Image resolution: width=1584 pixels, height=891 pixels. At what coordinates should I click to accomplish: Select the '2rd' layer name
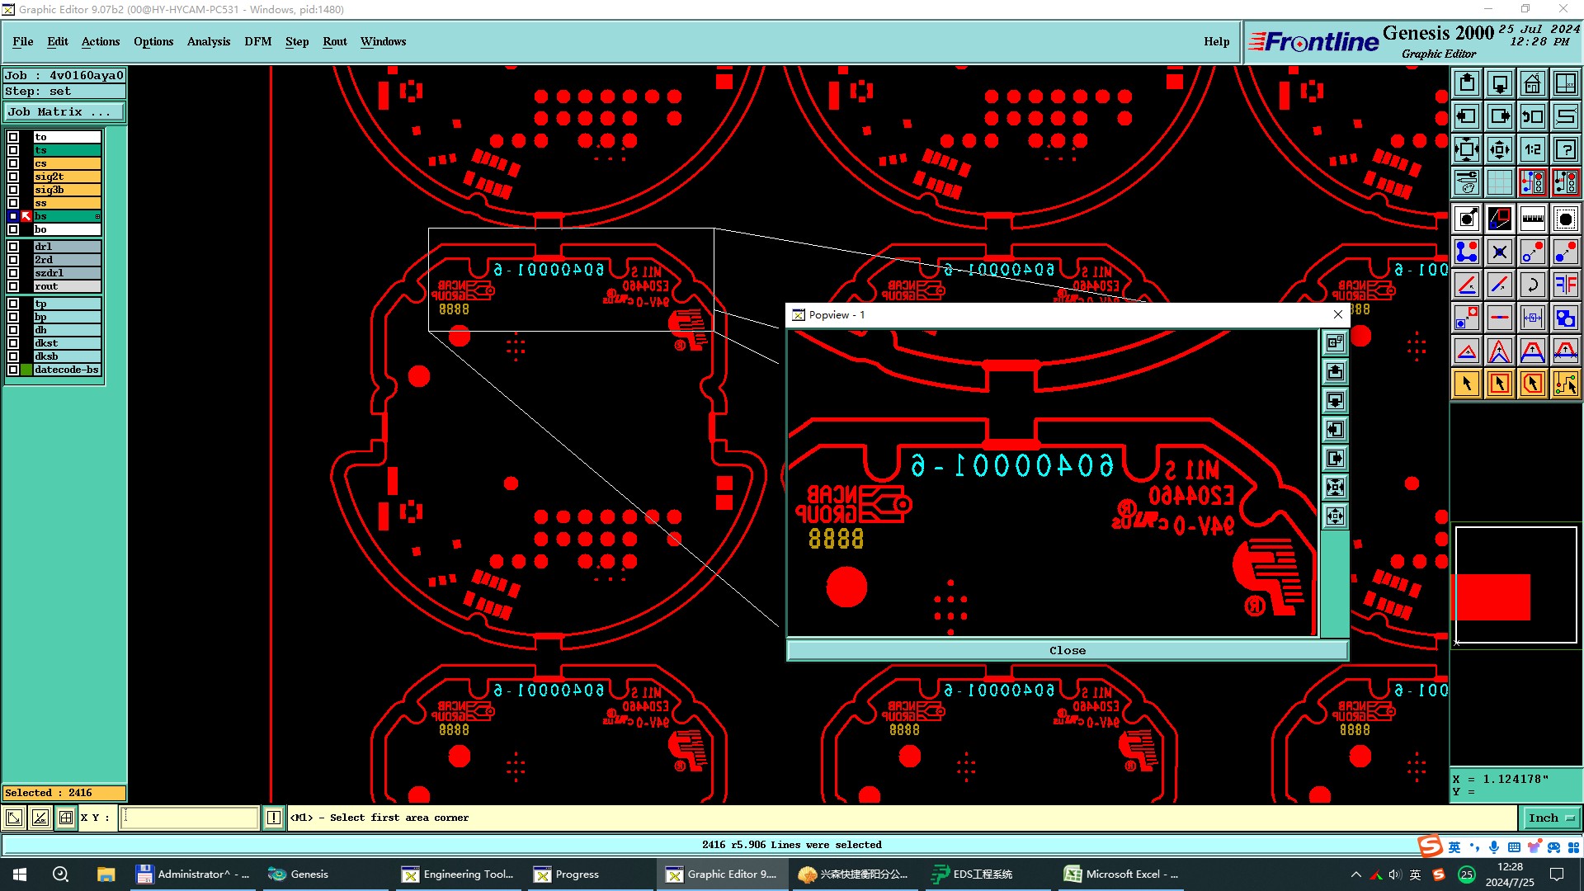(67, 260)
